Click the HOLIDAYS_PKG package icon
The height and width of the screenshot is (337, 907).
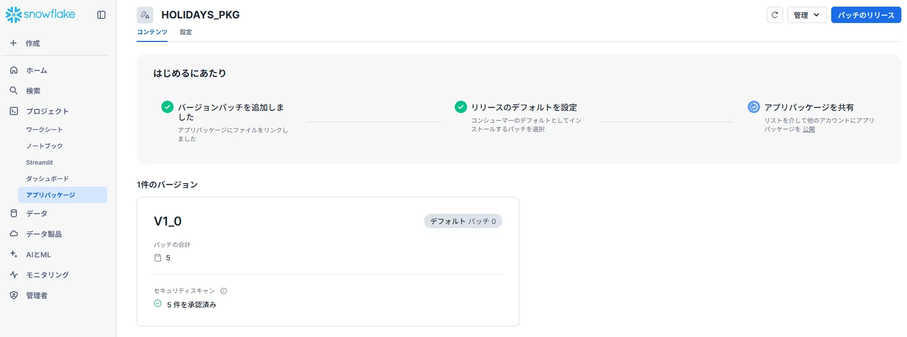coord(145,15)
